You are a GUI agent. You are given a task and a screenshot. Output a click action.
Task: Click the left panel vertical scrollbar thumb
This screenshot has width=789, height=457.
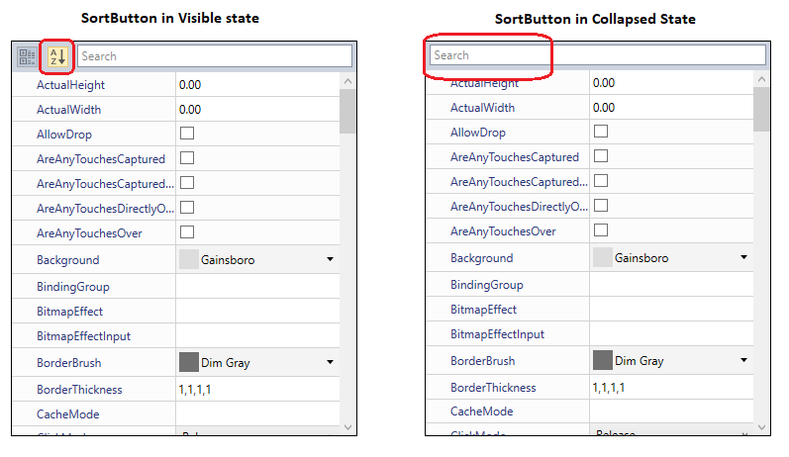pyautogui.click(x=347, y=111)
